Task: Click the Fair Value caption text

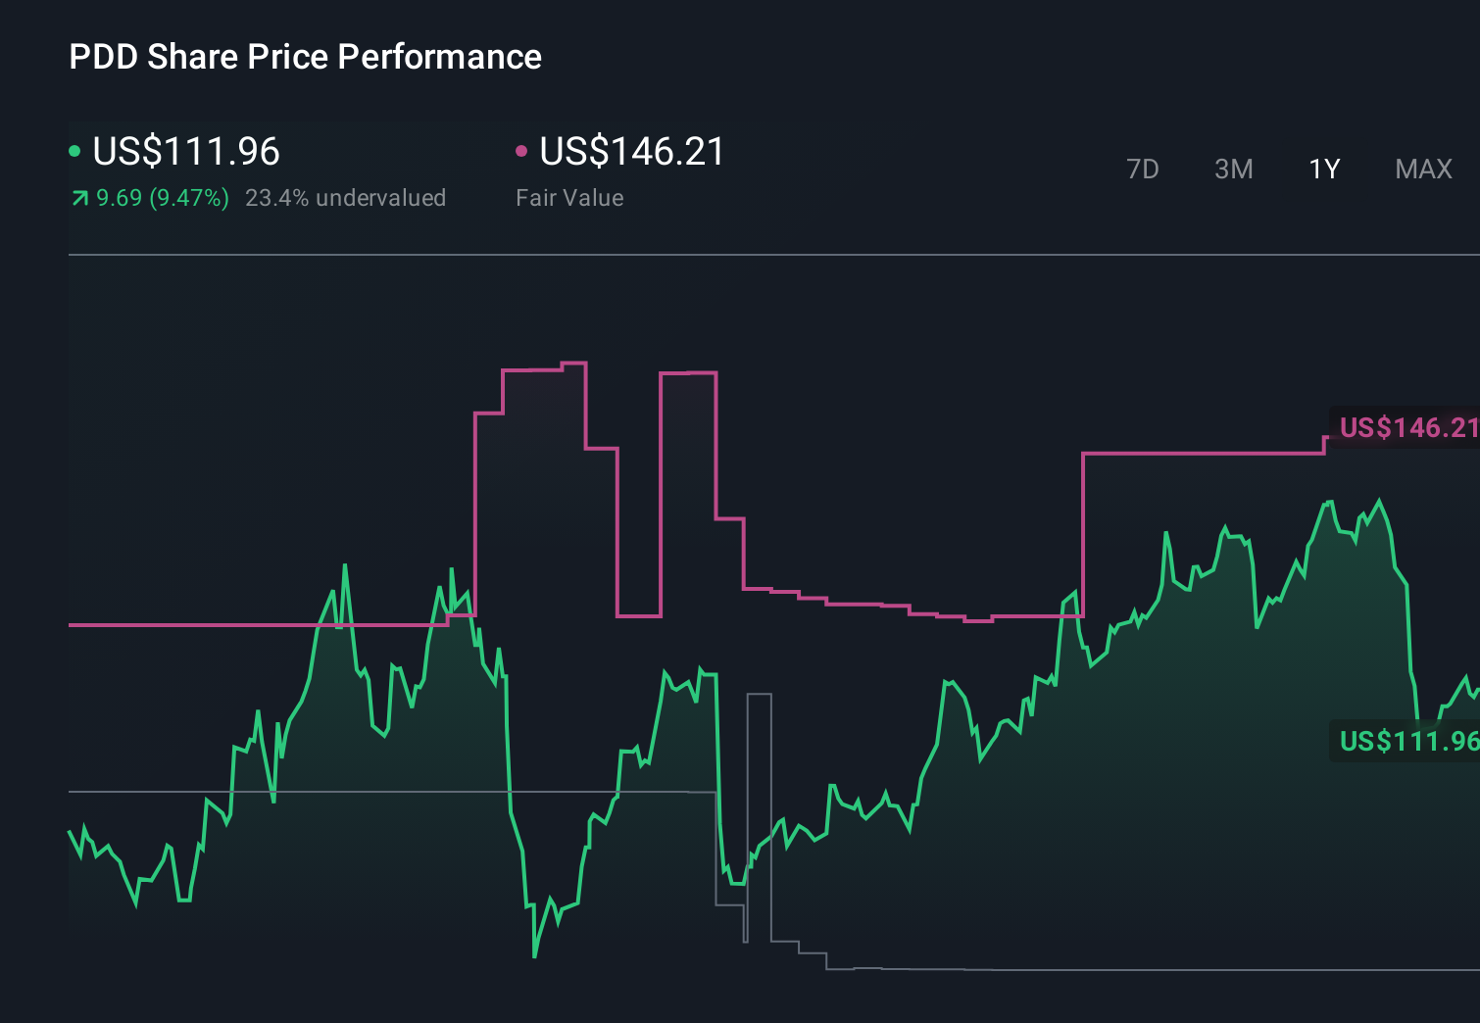Action: coord(568,197)
